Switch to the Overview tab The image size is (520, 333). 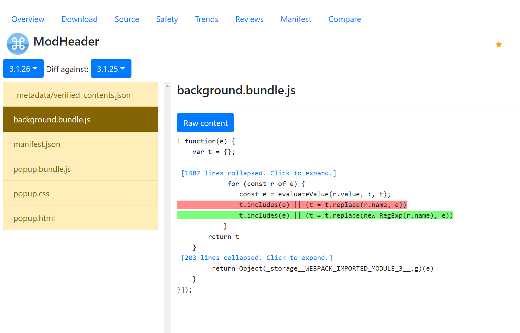28,19
